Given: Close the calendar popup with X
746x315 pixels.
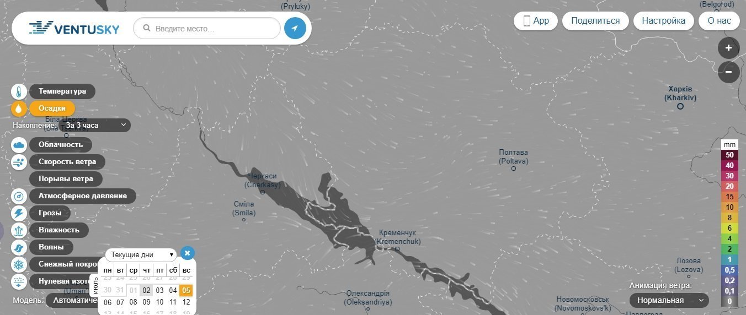Looking at the screenshot, I should [188, 253].
